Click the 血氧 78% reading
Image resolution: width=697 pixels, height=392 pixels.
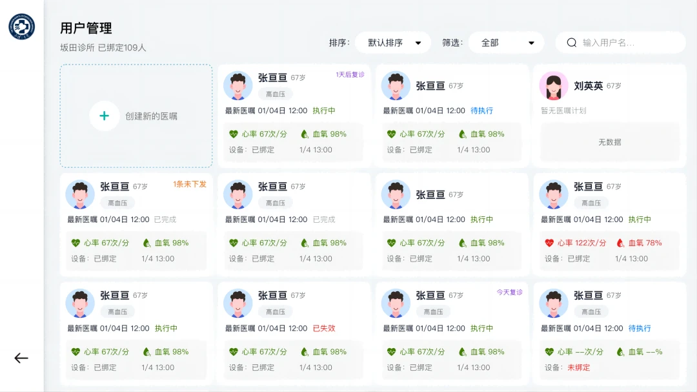pos(645,243)
